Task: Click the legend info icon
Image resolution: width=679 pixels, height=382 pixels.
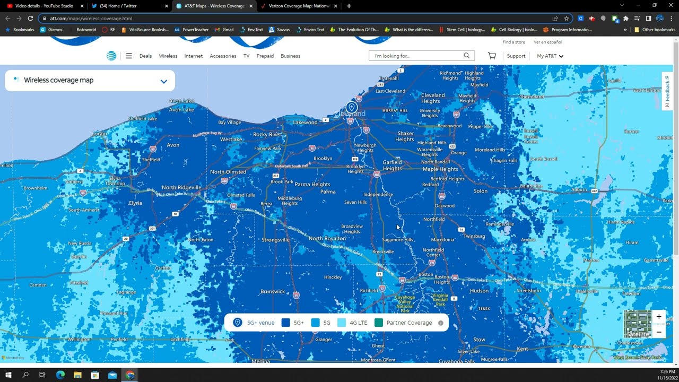Action: pos(440,323)
